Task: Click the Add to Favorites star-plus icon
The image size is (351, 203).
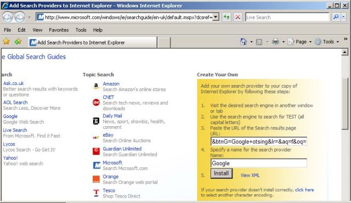Action: tap(18, 41)
